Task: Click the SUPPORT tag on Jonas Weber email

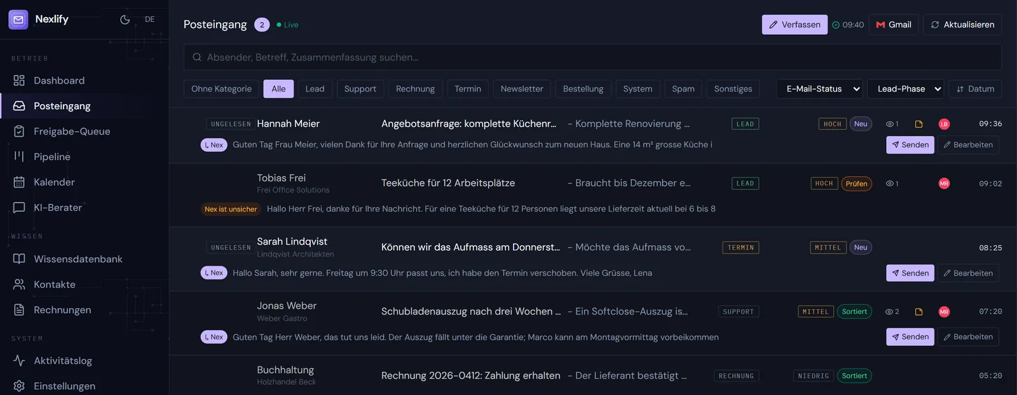Action: [x=738, y=312]
